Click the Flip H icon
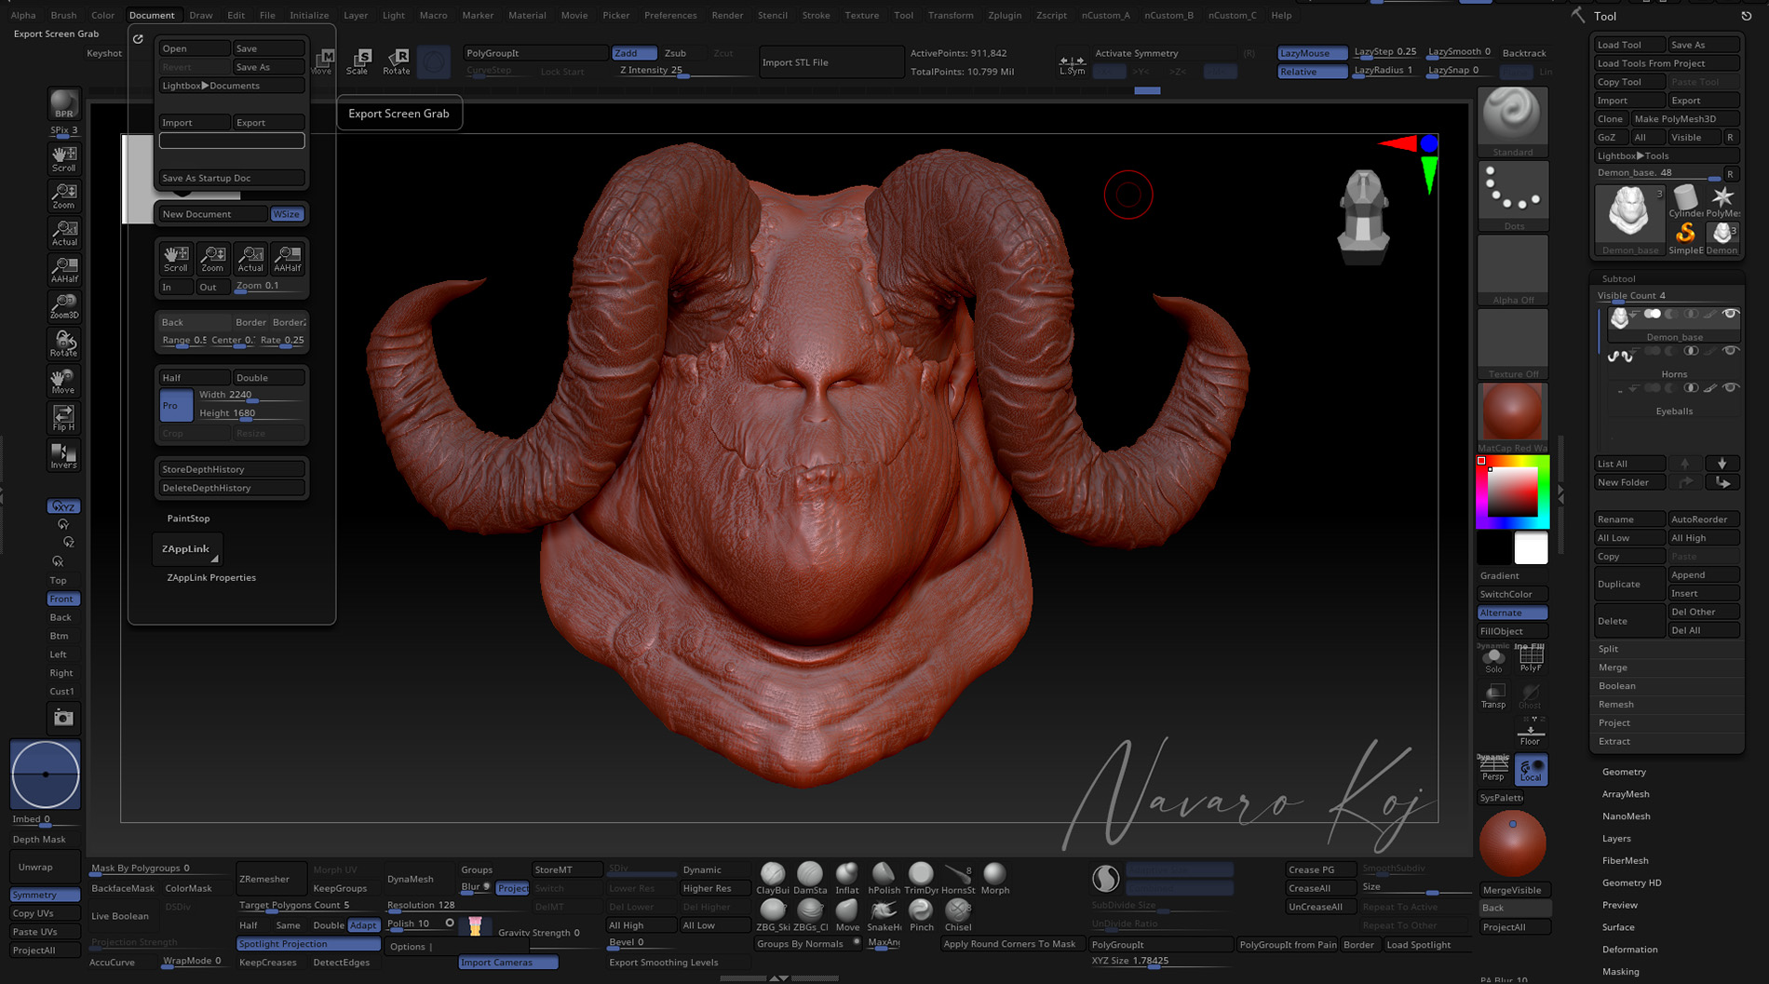This screenshot has height=984, width=1769. pyautogui.click(x=63, y=418)
